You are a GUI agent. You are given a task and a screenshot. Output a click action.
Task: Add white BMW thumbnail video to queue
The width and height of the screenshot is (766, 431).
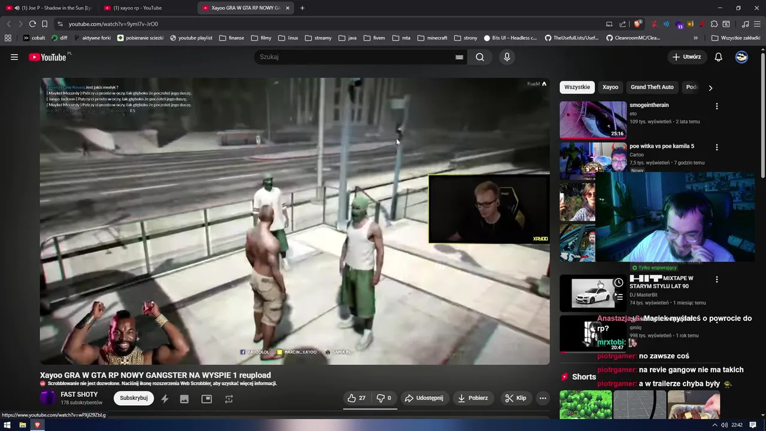pyautogui.click(x=619, y=296)
